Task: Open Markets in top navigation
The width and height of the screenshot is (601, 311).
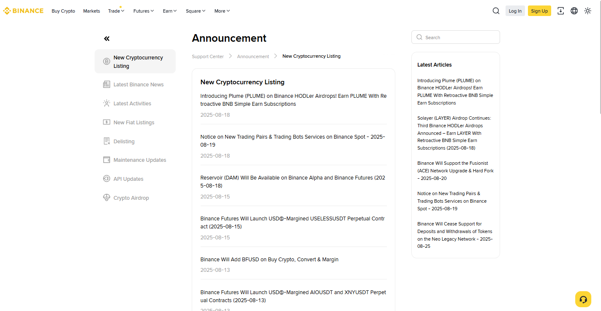Action: pyautogui.click(x=92, y=11)
